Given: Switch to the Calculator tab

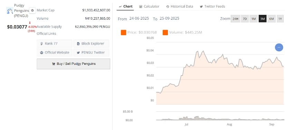Looking at the screenshot, I should coord(149,6).
